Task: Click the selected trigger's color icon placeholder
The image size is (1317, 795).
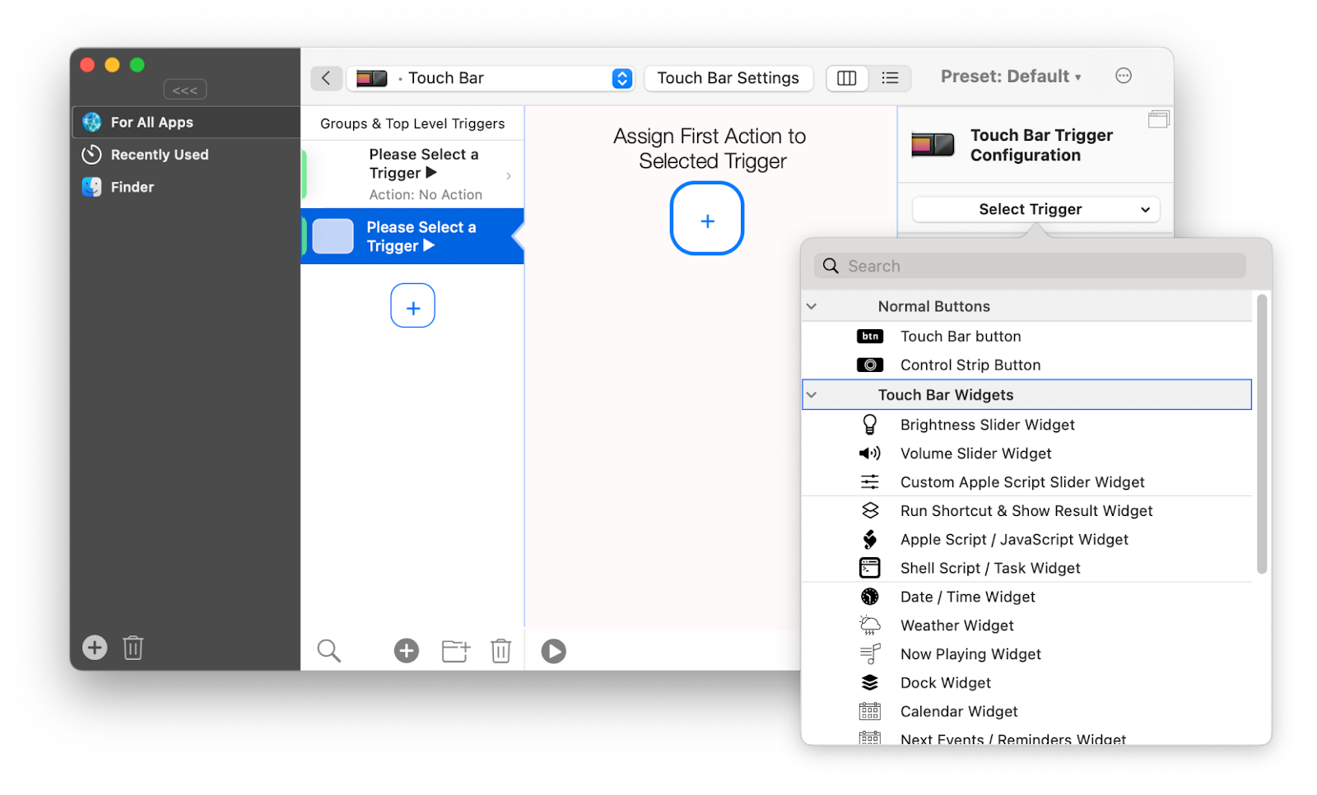Action: pyautogui.click(x=333, y=236)
